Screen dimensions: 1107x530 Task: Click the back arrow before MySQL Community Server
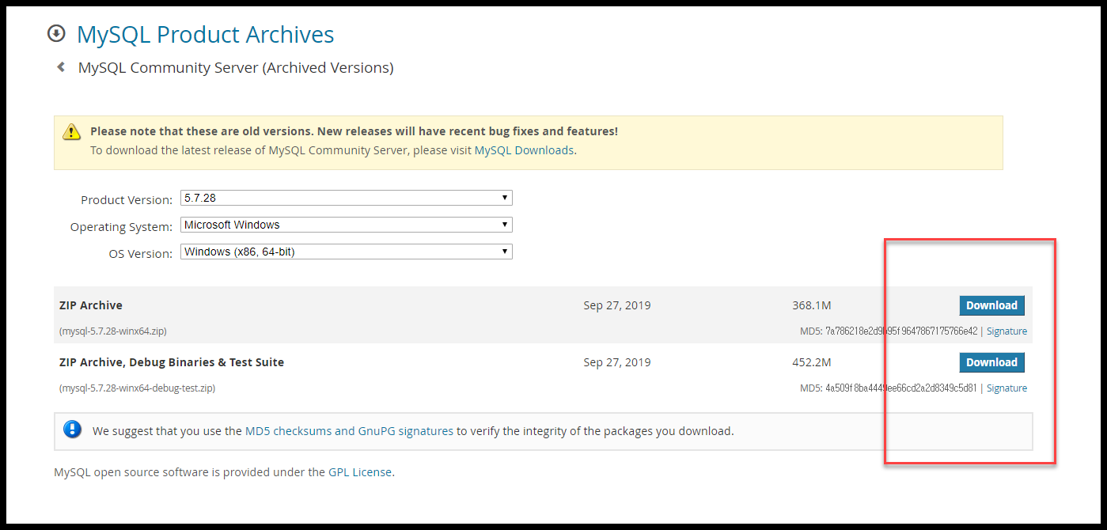coord(61,67)
